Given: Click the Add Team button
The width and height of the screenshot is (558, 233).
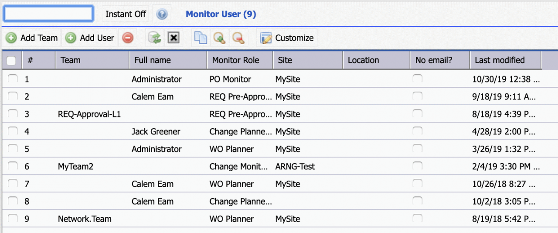Looking at the screenshot, I should 32,38.
